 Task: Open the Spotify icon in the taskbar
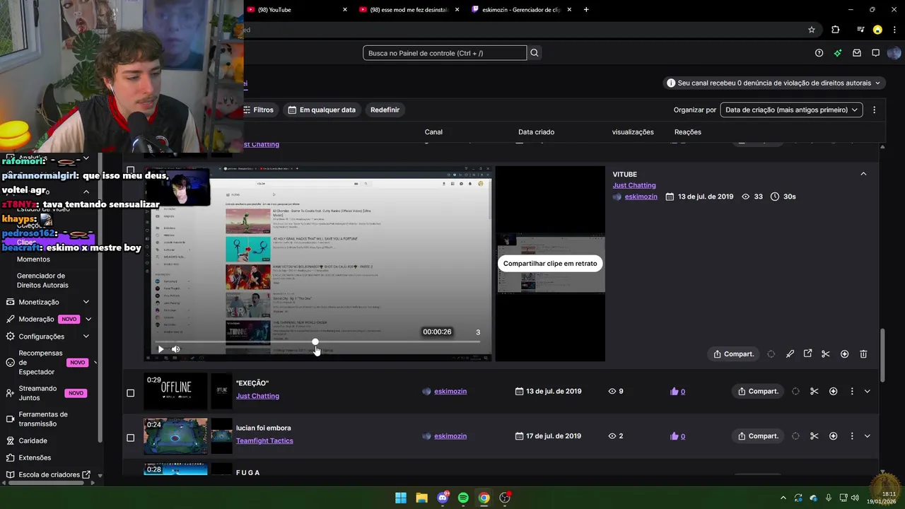click(x=463, y=498)
